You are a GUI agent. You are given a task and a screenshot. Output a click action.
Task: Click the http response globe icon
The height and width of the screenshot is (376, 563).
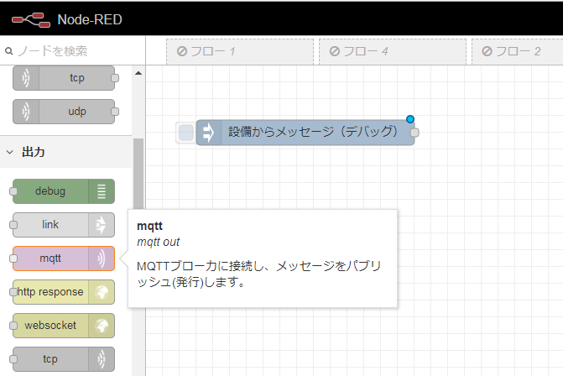[102, 292]
